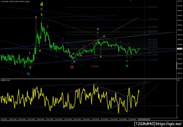Click the current price tag 1155.48
Image resolution: width=183 pixels, height=127 pixels.
click(180, 49)
